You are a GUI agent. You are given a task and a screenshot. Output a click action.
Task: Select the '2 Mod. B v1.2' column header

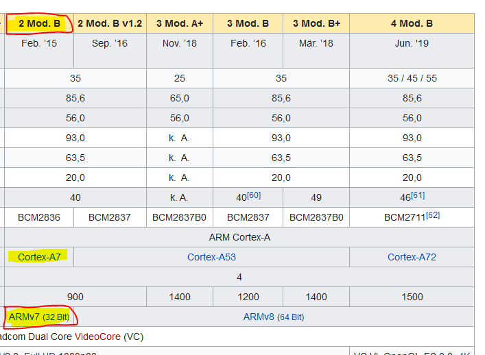(x=110, y=23)
